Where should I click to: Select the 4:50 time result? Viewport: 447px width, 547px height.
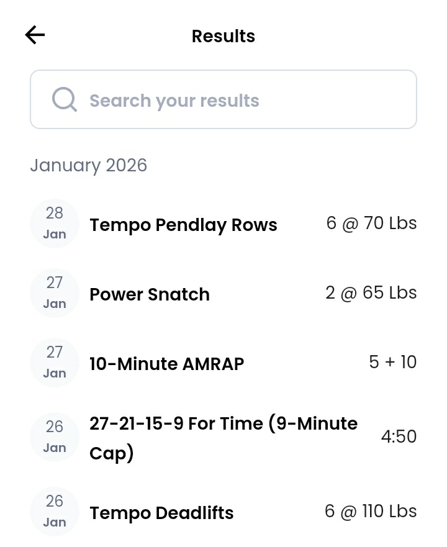399,437
